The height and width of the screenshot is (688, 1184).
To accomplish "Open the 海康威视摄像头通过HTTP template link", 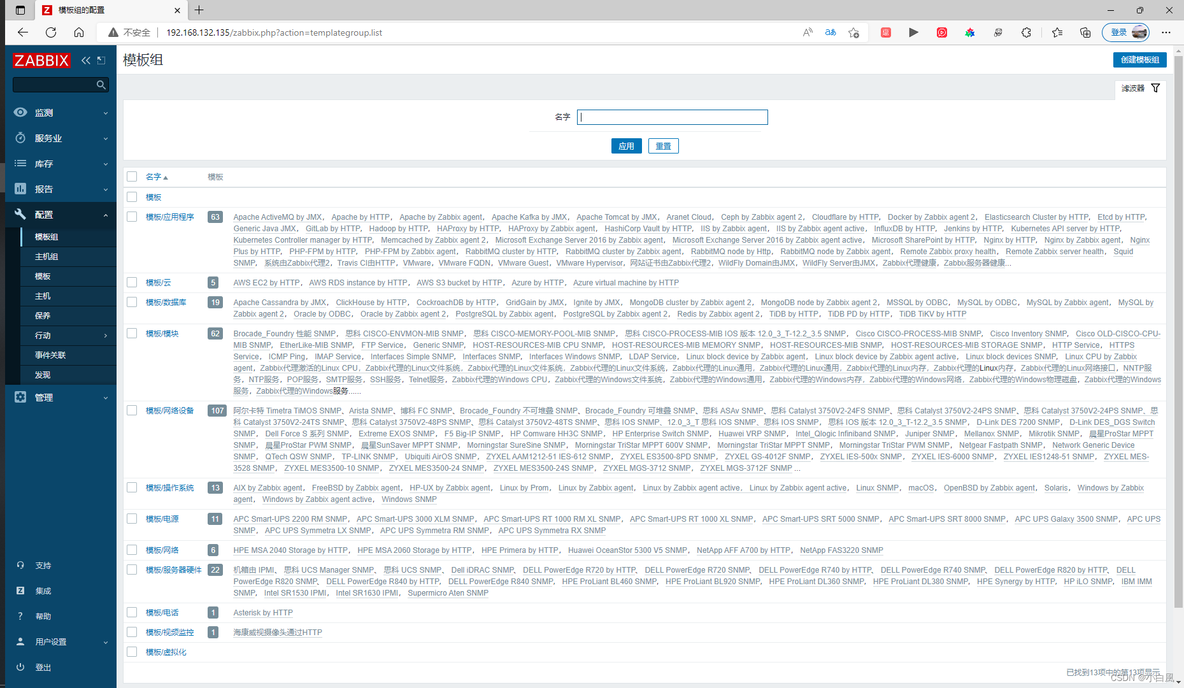I will [278, 632].
